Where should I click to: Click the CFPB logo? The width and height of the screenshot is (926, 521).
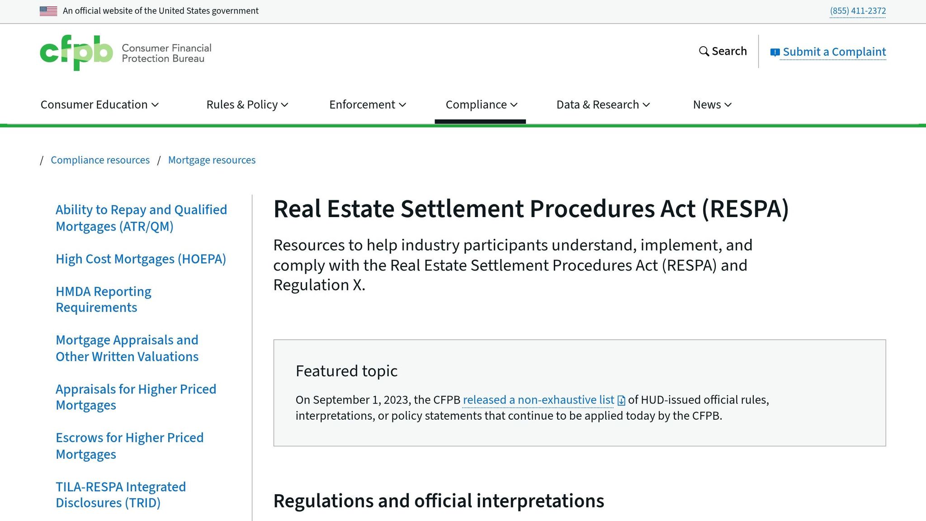click(x=76, y=52)
